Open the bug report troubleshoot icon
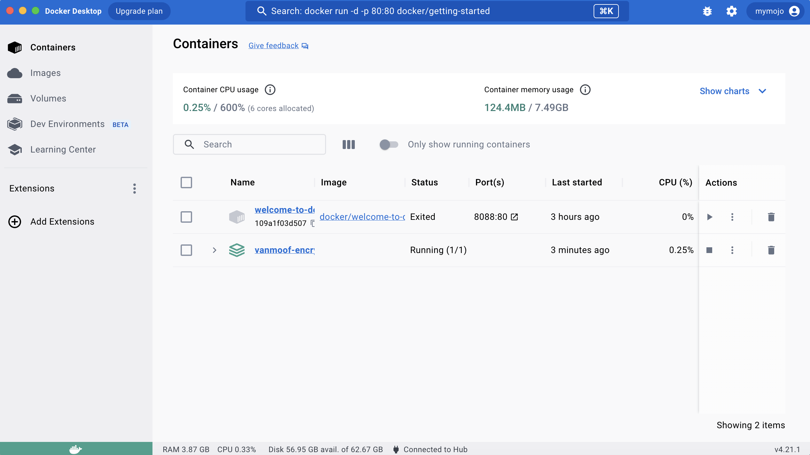Image resolution: width=810 pixels, height=455 pixels. tap(707, 11)
